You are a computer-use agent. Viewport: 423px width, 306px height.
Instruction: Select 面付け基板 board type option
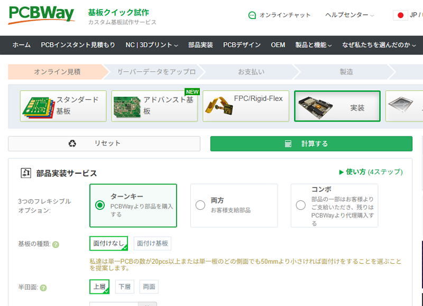(x=152, y=244)
